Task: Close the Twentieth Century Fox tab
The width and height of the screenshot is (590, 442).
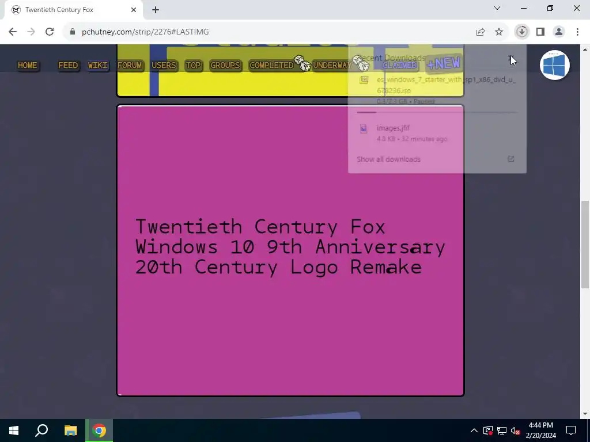Action: pyautogui.click(x=134, y=10)
